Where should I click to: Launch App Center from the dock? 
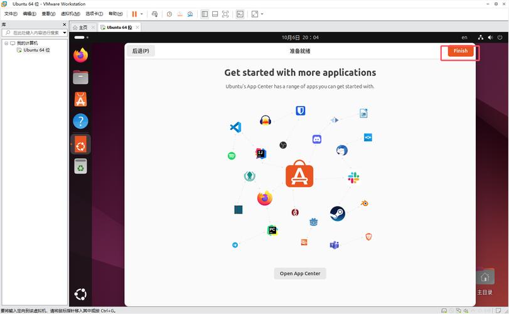(x=80, y=99)
